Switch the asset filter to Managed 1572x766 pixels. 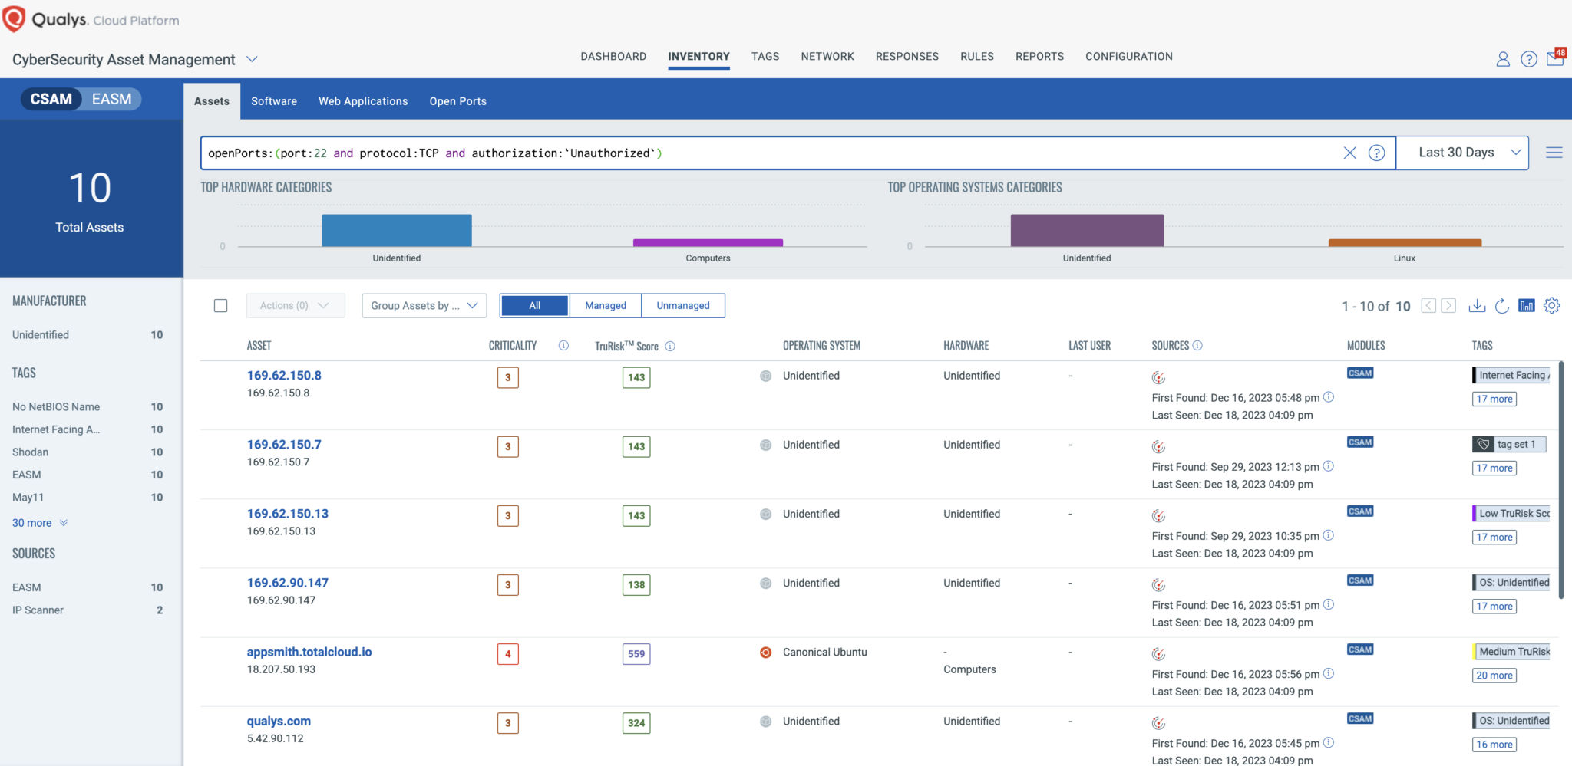[605, 305]
